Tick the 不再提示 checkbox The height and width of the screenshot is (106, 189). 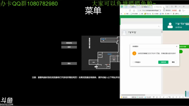click(133, 62)
